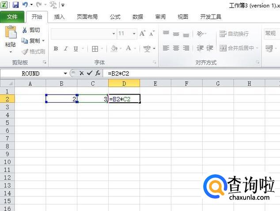Click the decrease indent icon
Screen dimensions: 280x211
(x=200, y=48)
